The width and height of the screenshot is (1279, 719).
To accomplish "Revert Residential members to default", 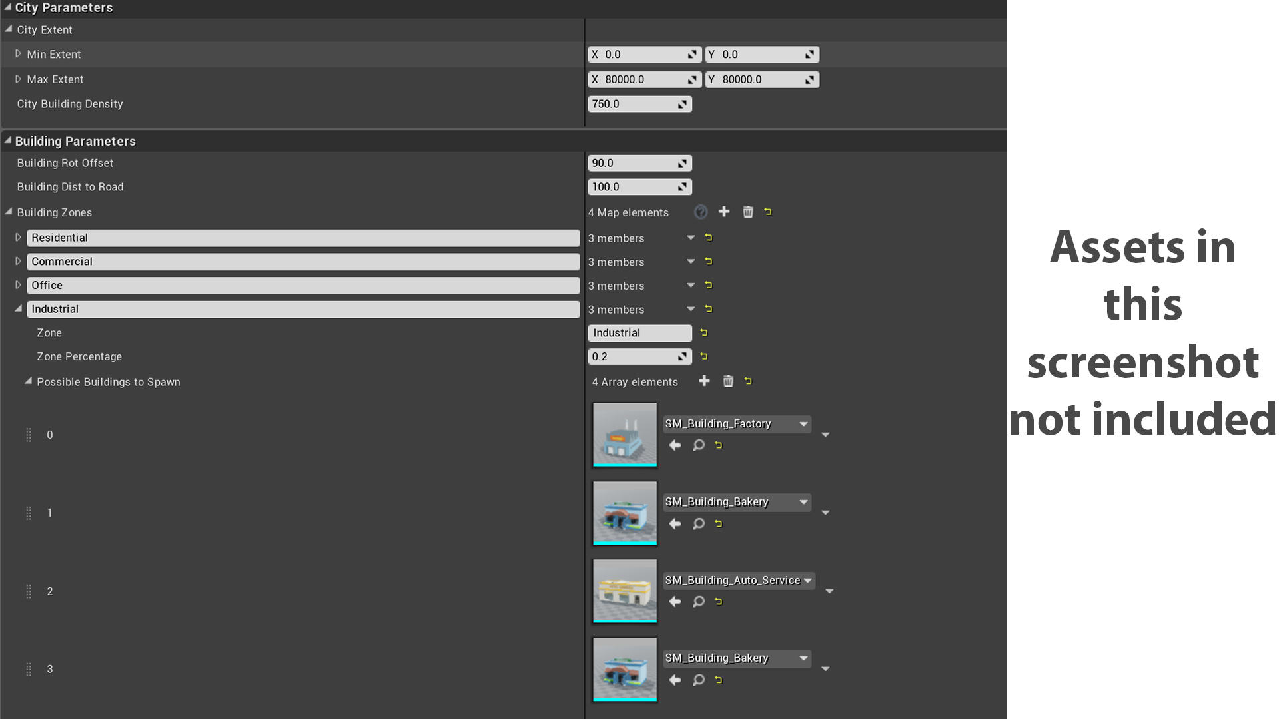I will pos(707,237).
